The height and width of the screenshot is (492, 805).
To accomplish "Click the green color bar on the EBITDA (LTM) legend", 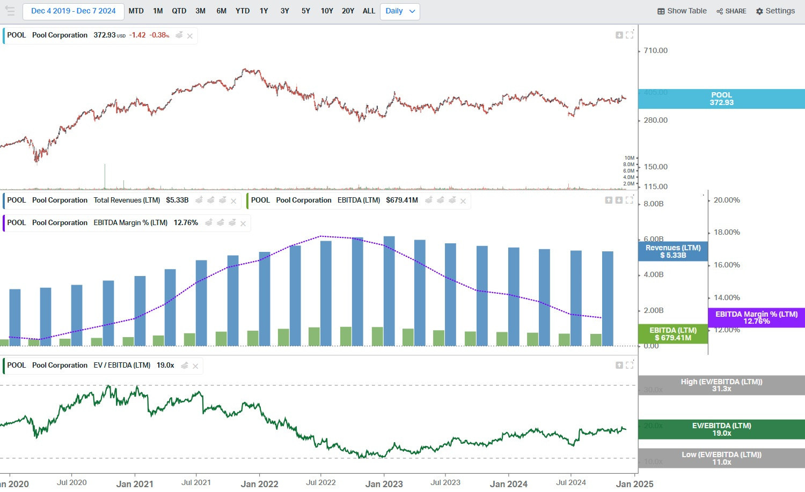I will coord(247,200).
